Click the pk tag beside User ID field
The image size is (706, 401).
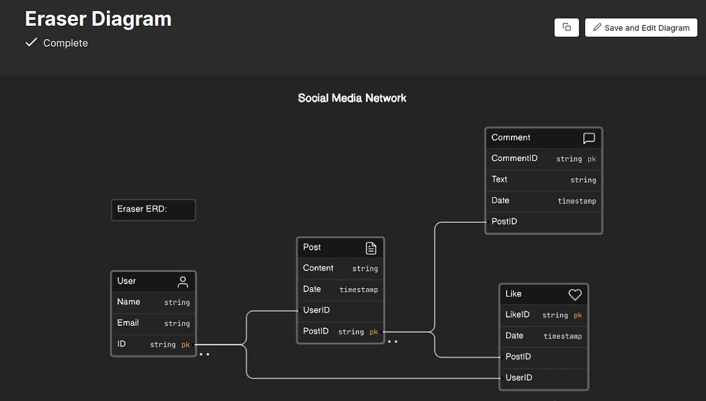(186, 344)
